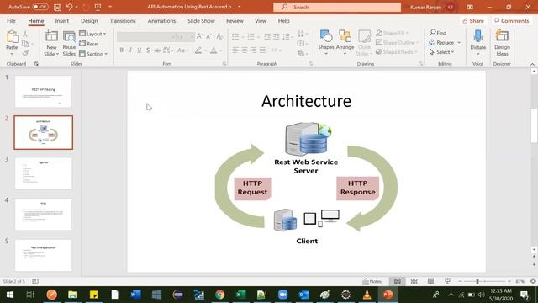
Task: Open the Shape Fill dropdown
Action: click(393, 33)
